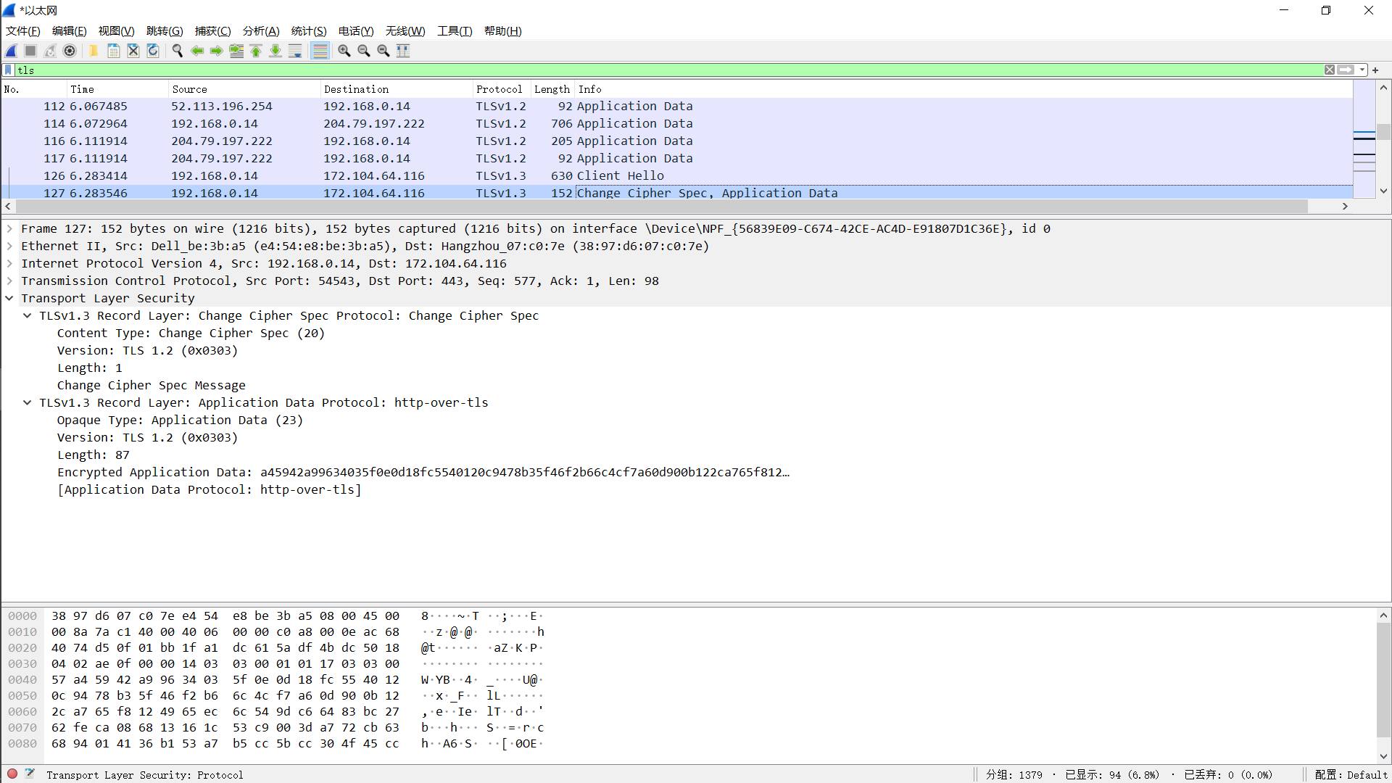Toggle auto-scroll during live capture
This screenshot has width=1392, height=783.
(295, 51)
